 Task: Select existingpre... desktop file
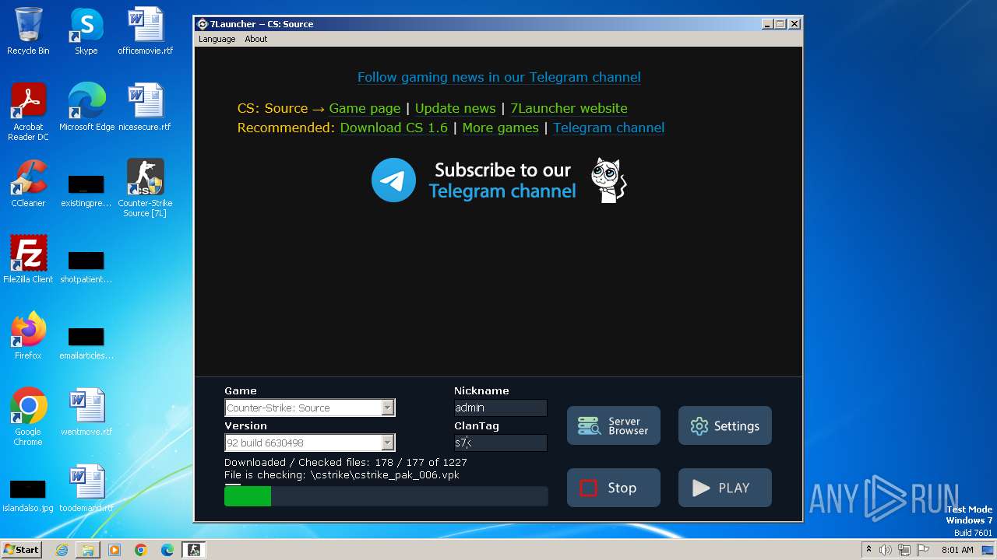coord(86,191)
